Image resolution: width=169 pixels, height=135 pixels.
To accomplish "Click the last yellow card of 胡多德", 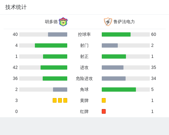I will coord(65,101).
